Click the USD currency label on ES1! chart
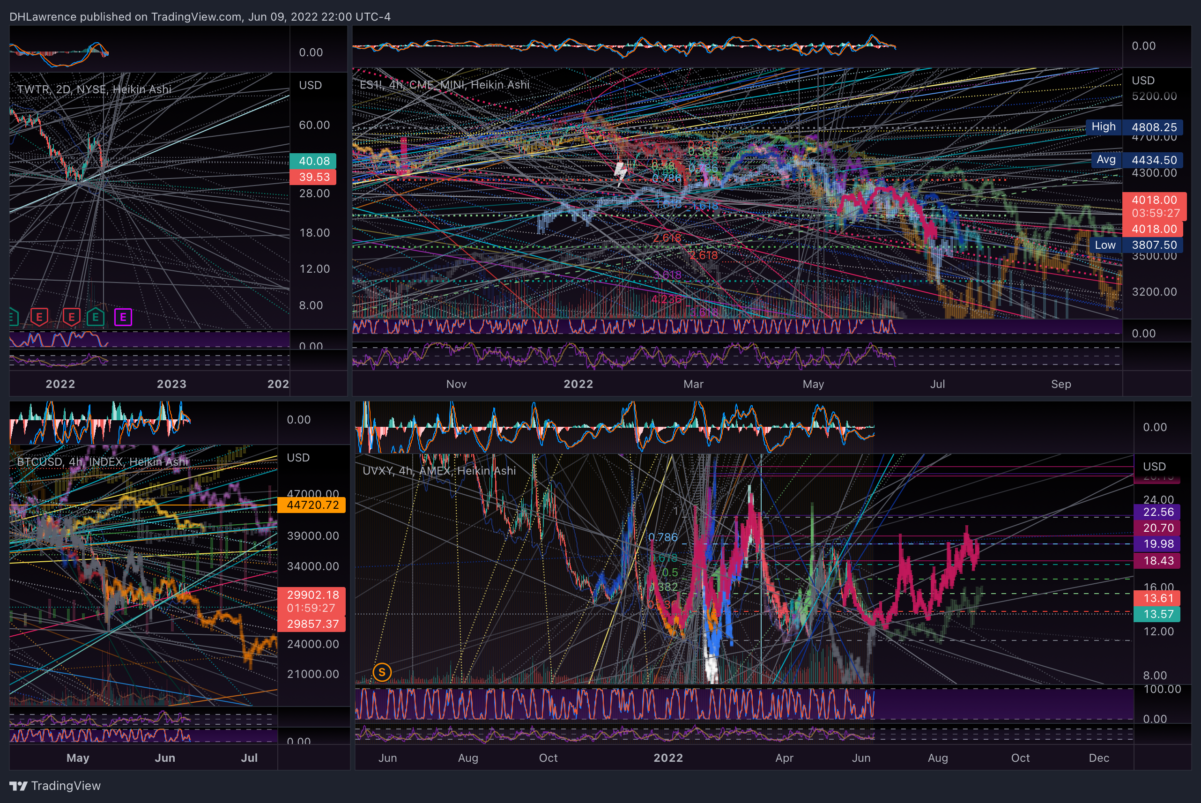This screenshot has width=1201, height=803. 1143,81
